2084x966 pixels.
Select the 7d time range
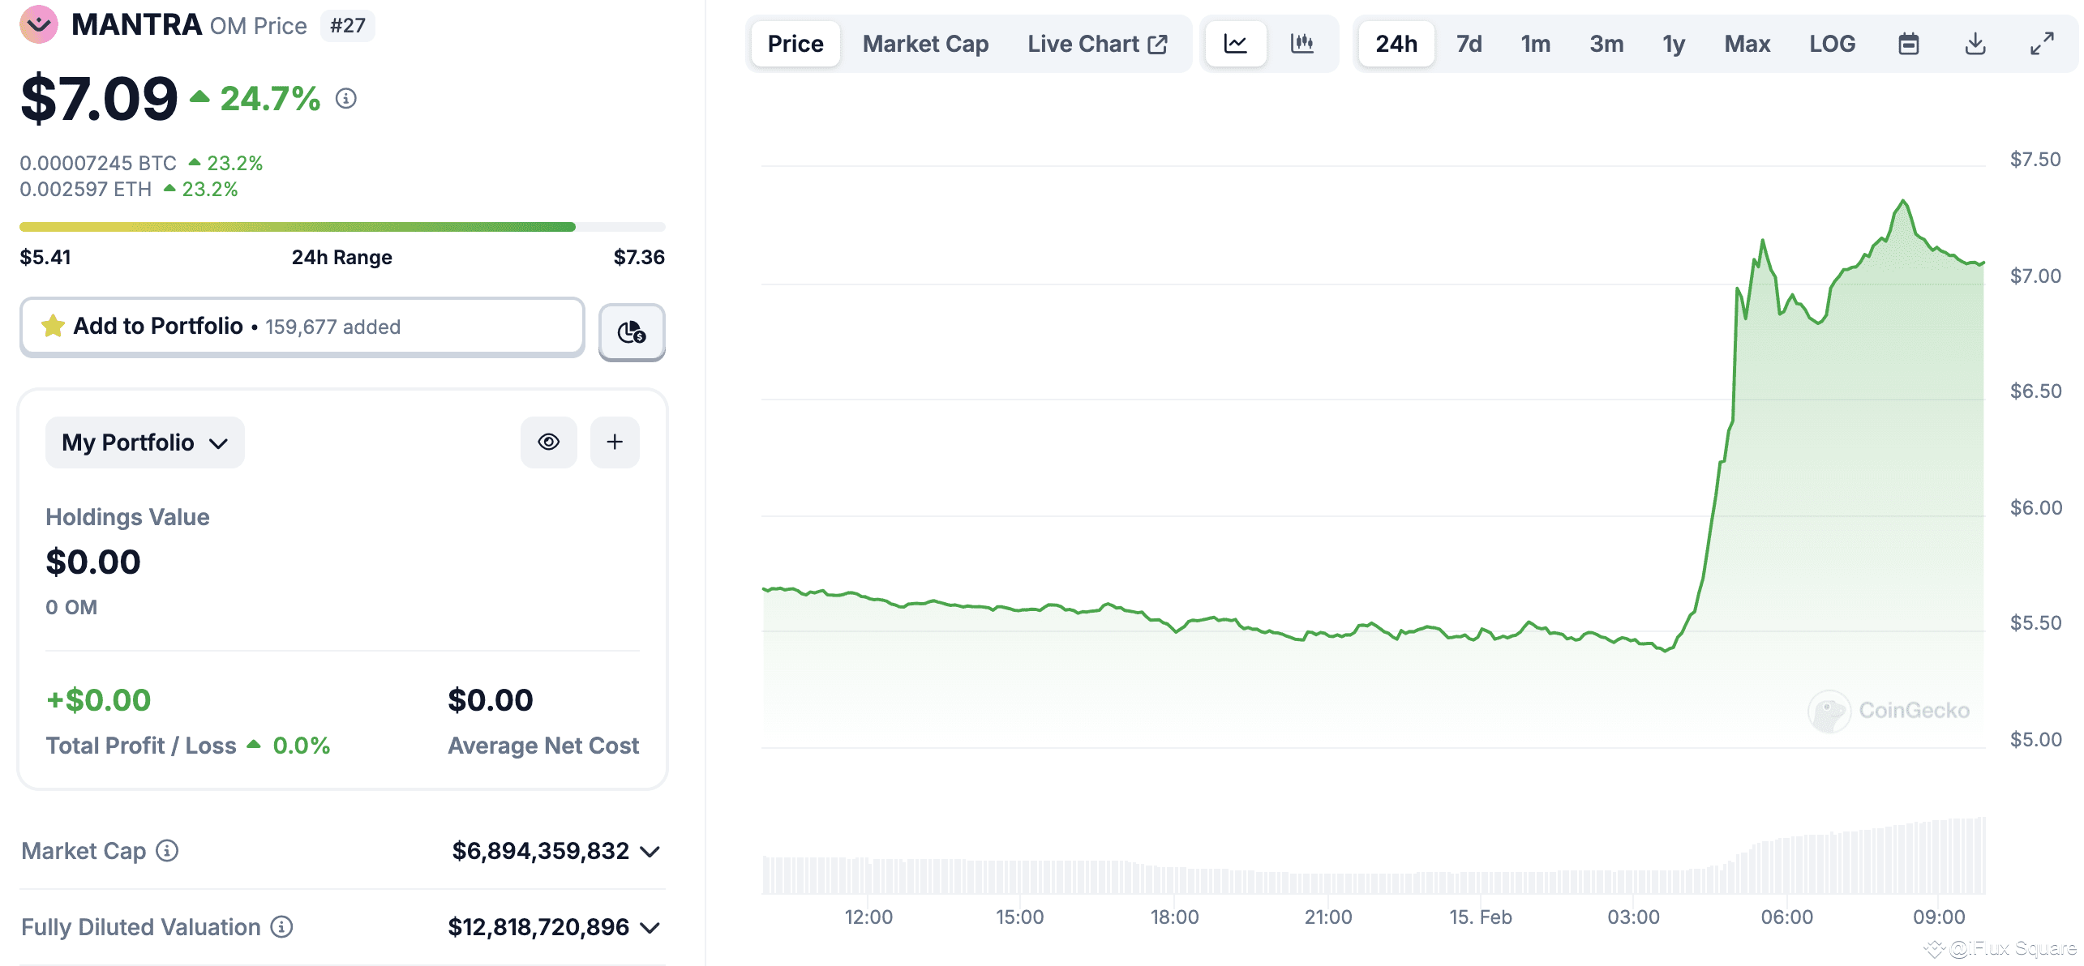[x=1469, y=44]
